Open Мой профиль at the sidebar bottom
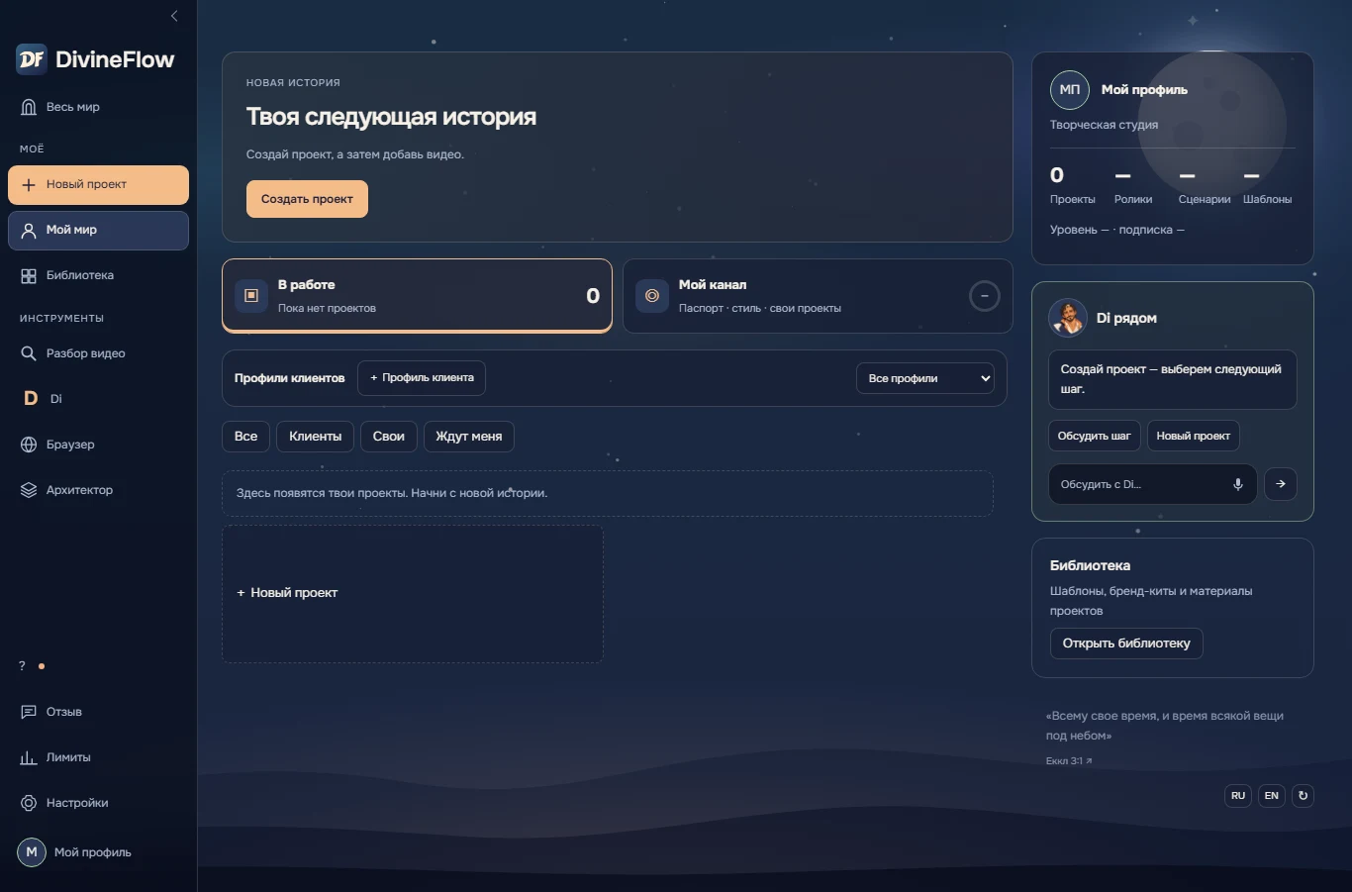This screenshot has width=1352, height=892. pos(98,851)
